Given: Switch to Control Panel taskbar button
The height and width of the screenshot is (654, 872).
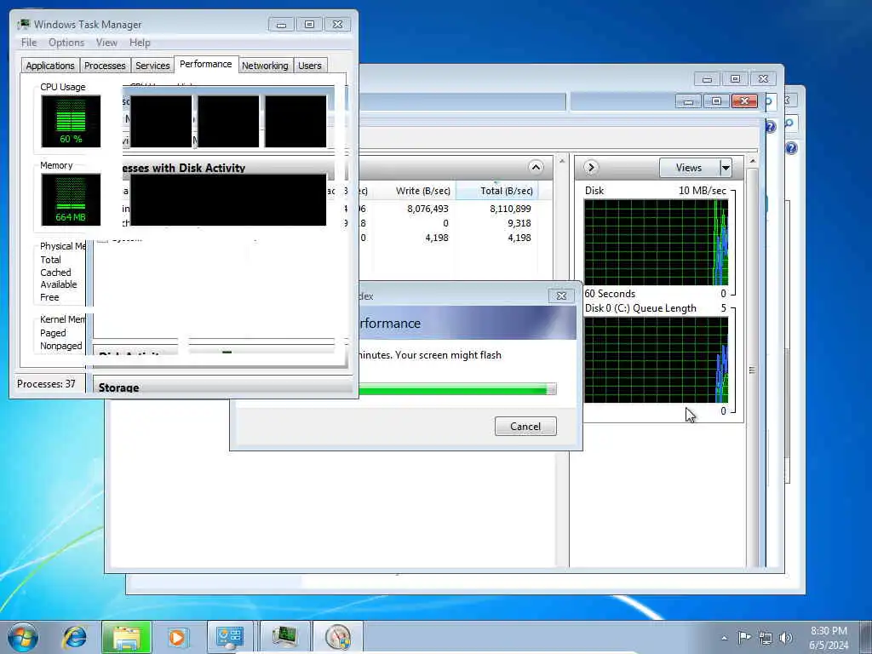Looking at the screenshot, I should click(230, 637).
